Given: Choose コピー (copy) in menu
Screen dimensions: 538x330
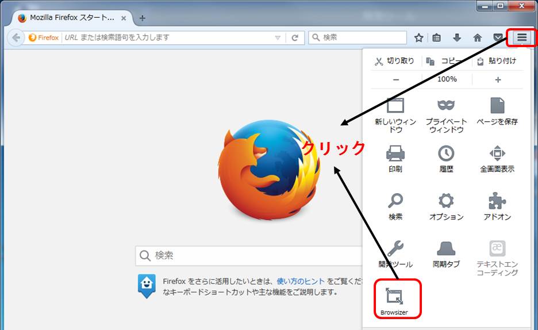Looking at the screenshot, I should click(x=445, y=61).
